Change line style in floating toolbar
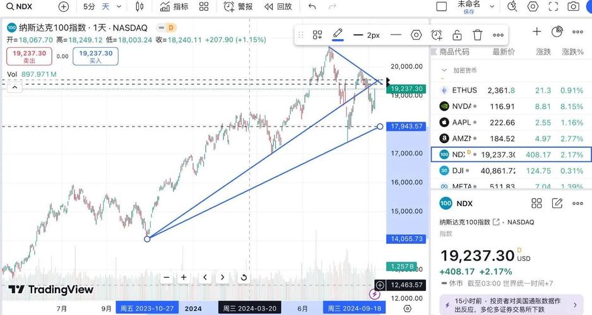This screenshot has width=592, height=315. 396,35
